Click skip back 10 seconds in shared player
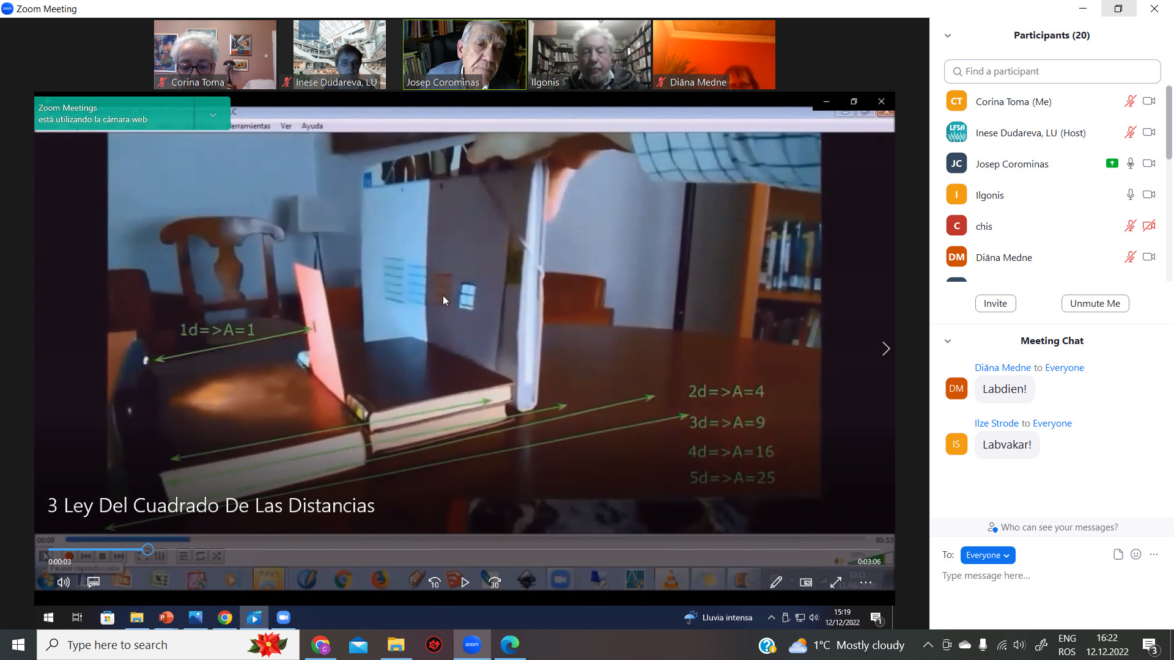Image resolution: width=1174 pixels, height=660 pixels. (x=435, y=582)
